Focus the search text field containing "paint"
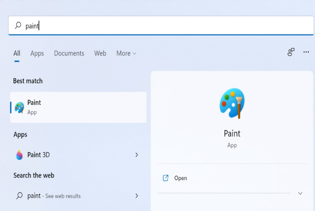Screen dimensions: 315x211 click(x=168, y=26)
